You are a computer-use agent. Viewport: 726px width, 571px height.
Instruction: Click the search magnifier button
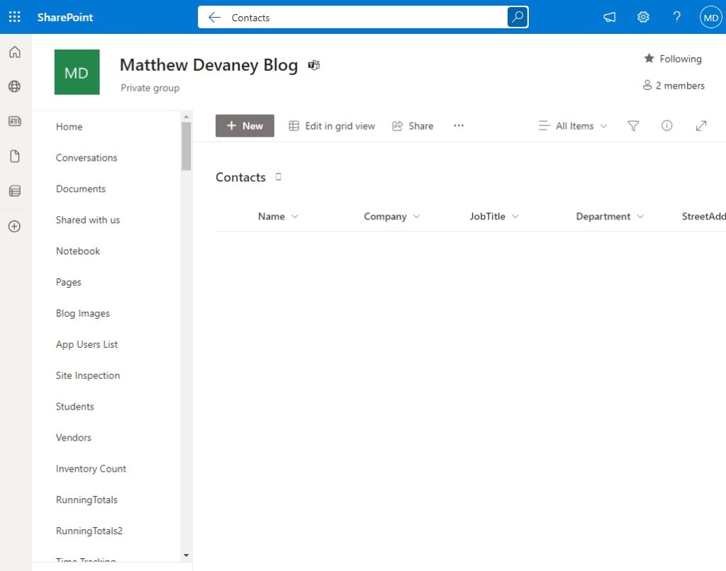coord(517,17)
